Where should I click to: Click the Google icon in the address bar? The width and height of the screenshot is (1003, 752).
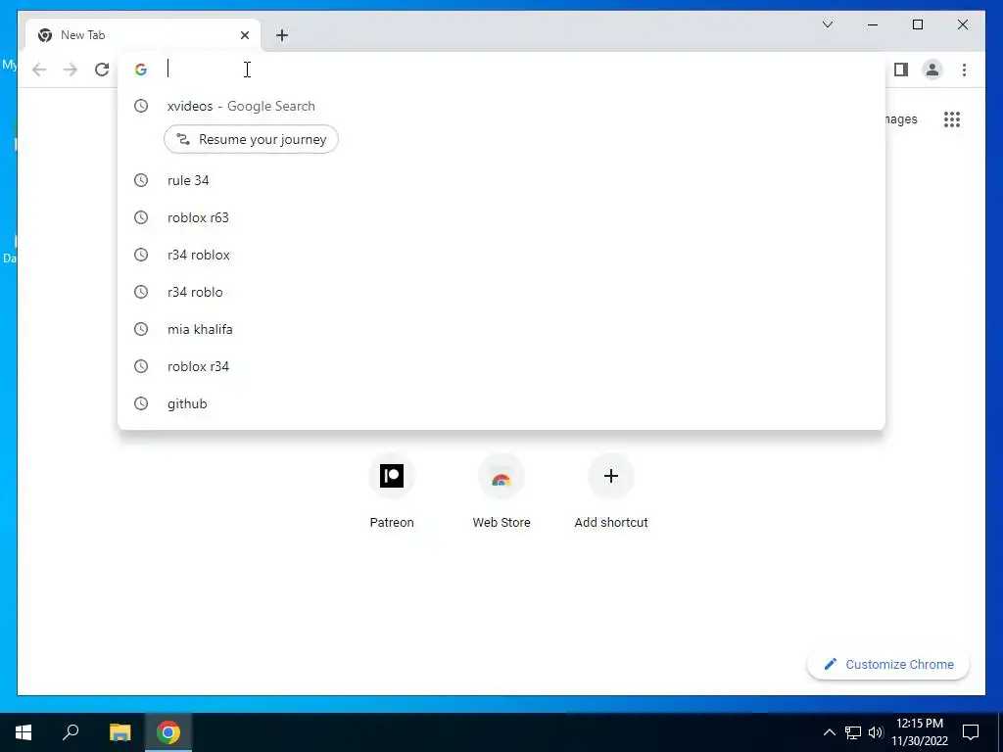tap(141, 70)
